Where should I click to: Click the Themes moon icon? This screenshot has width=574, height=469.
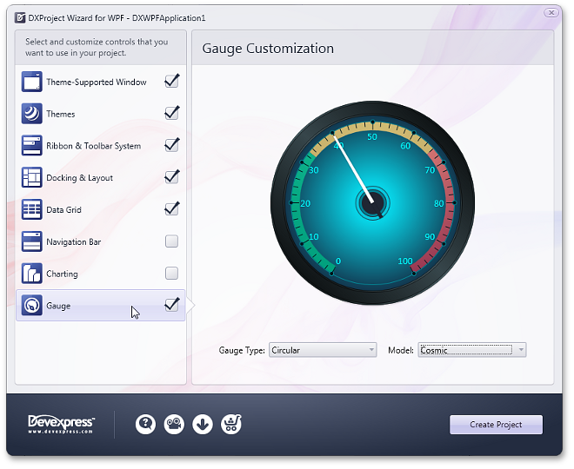(32, 114)
